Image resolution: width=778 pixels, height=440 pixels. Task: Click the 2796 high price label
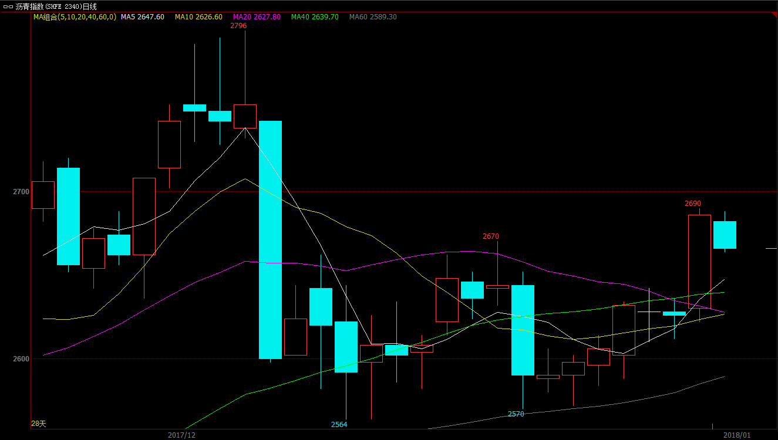tap(238, 26)
